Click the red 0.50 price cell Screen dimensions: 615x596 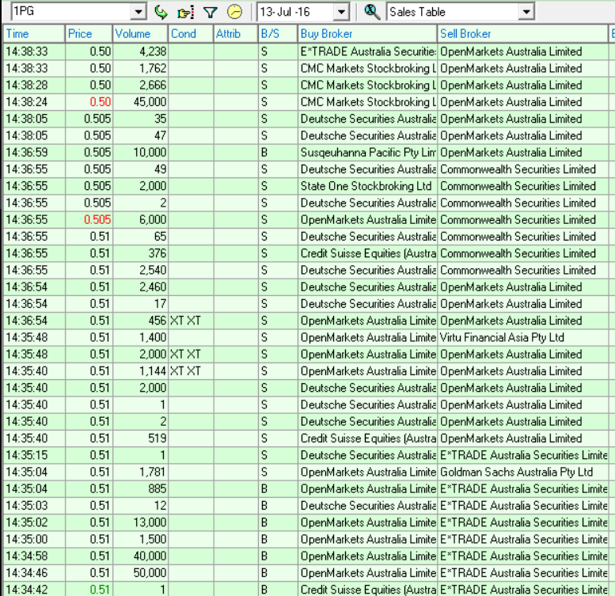(x=89, y=102)
